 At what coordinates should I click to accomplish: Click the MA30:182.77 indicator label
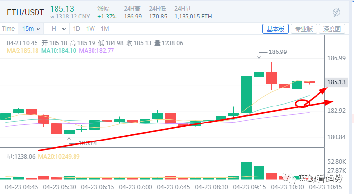click(96, 50)
